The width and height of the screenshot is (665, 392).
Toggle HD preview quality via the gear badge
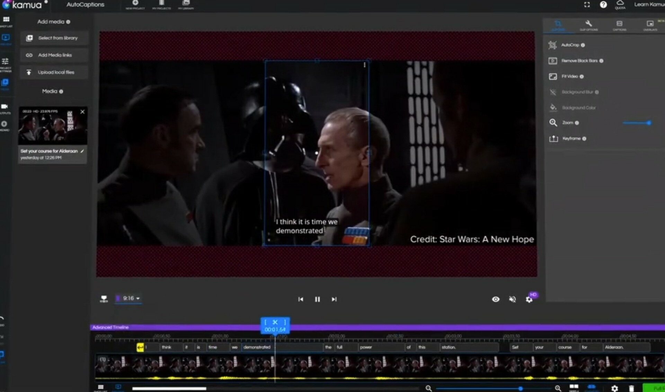click(533, 295)
